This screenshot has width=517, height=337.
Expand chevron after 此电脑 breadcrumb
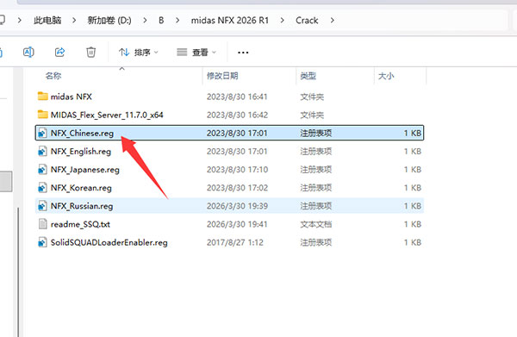tap(74, 21)
